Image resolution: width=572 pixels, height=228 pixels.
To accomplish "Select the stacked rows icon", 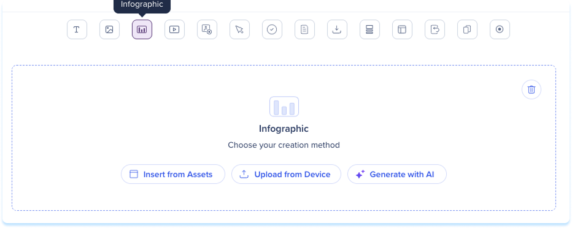I will (x=369, y=29).
